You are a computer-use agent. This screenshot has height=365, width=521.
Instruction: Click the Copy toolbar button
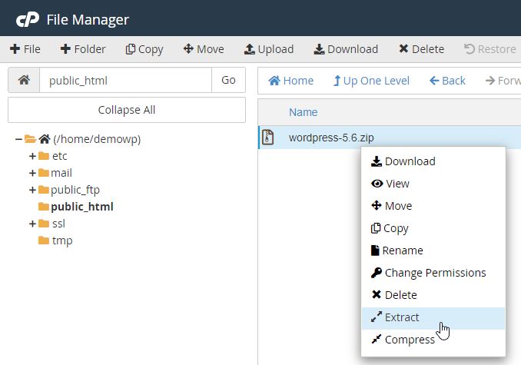tap(144, 49)
